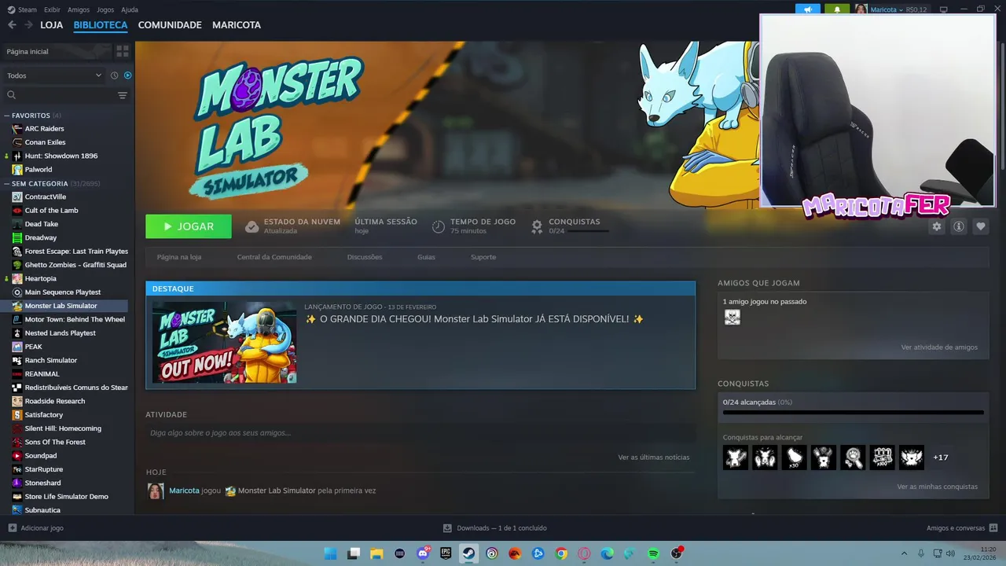Switch to Big Picture mode monitor icon

[x=943, y=9]
